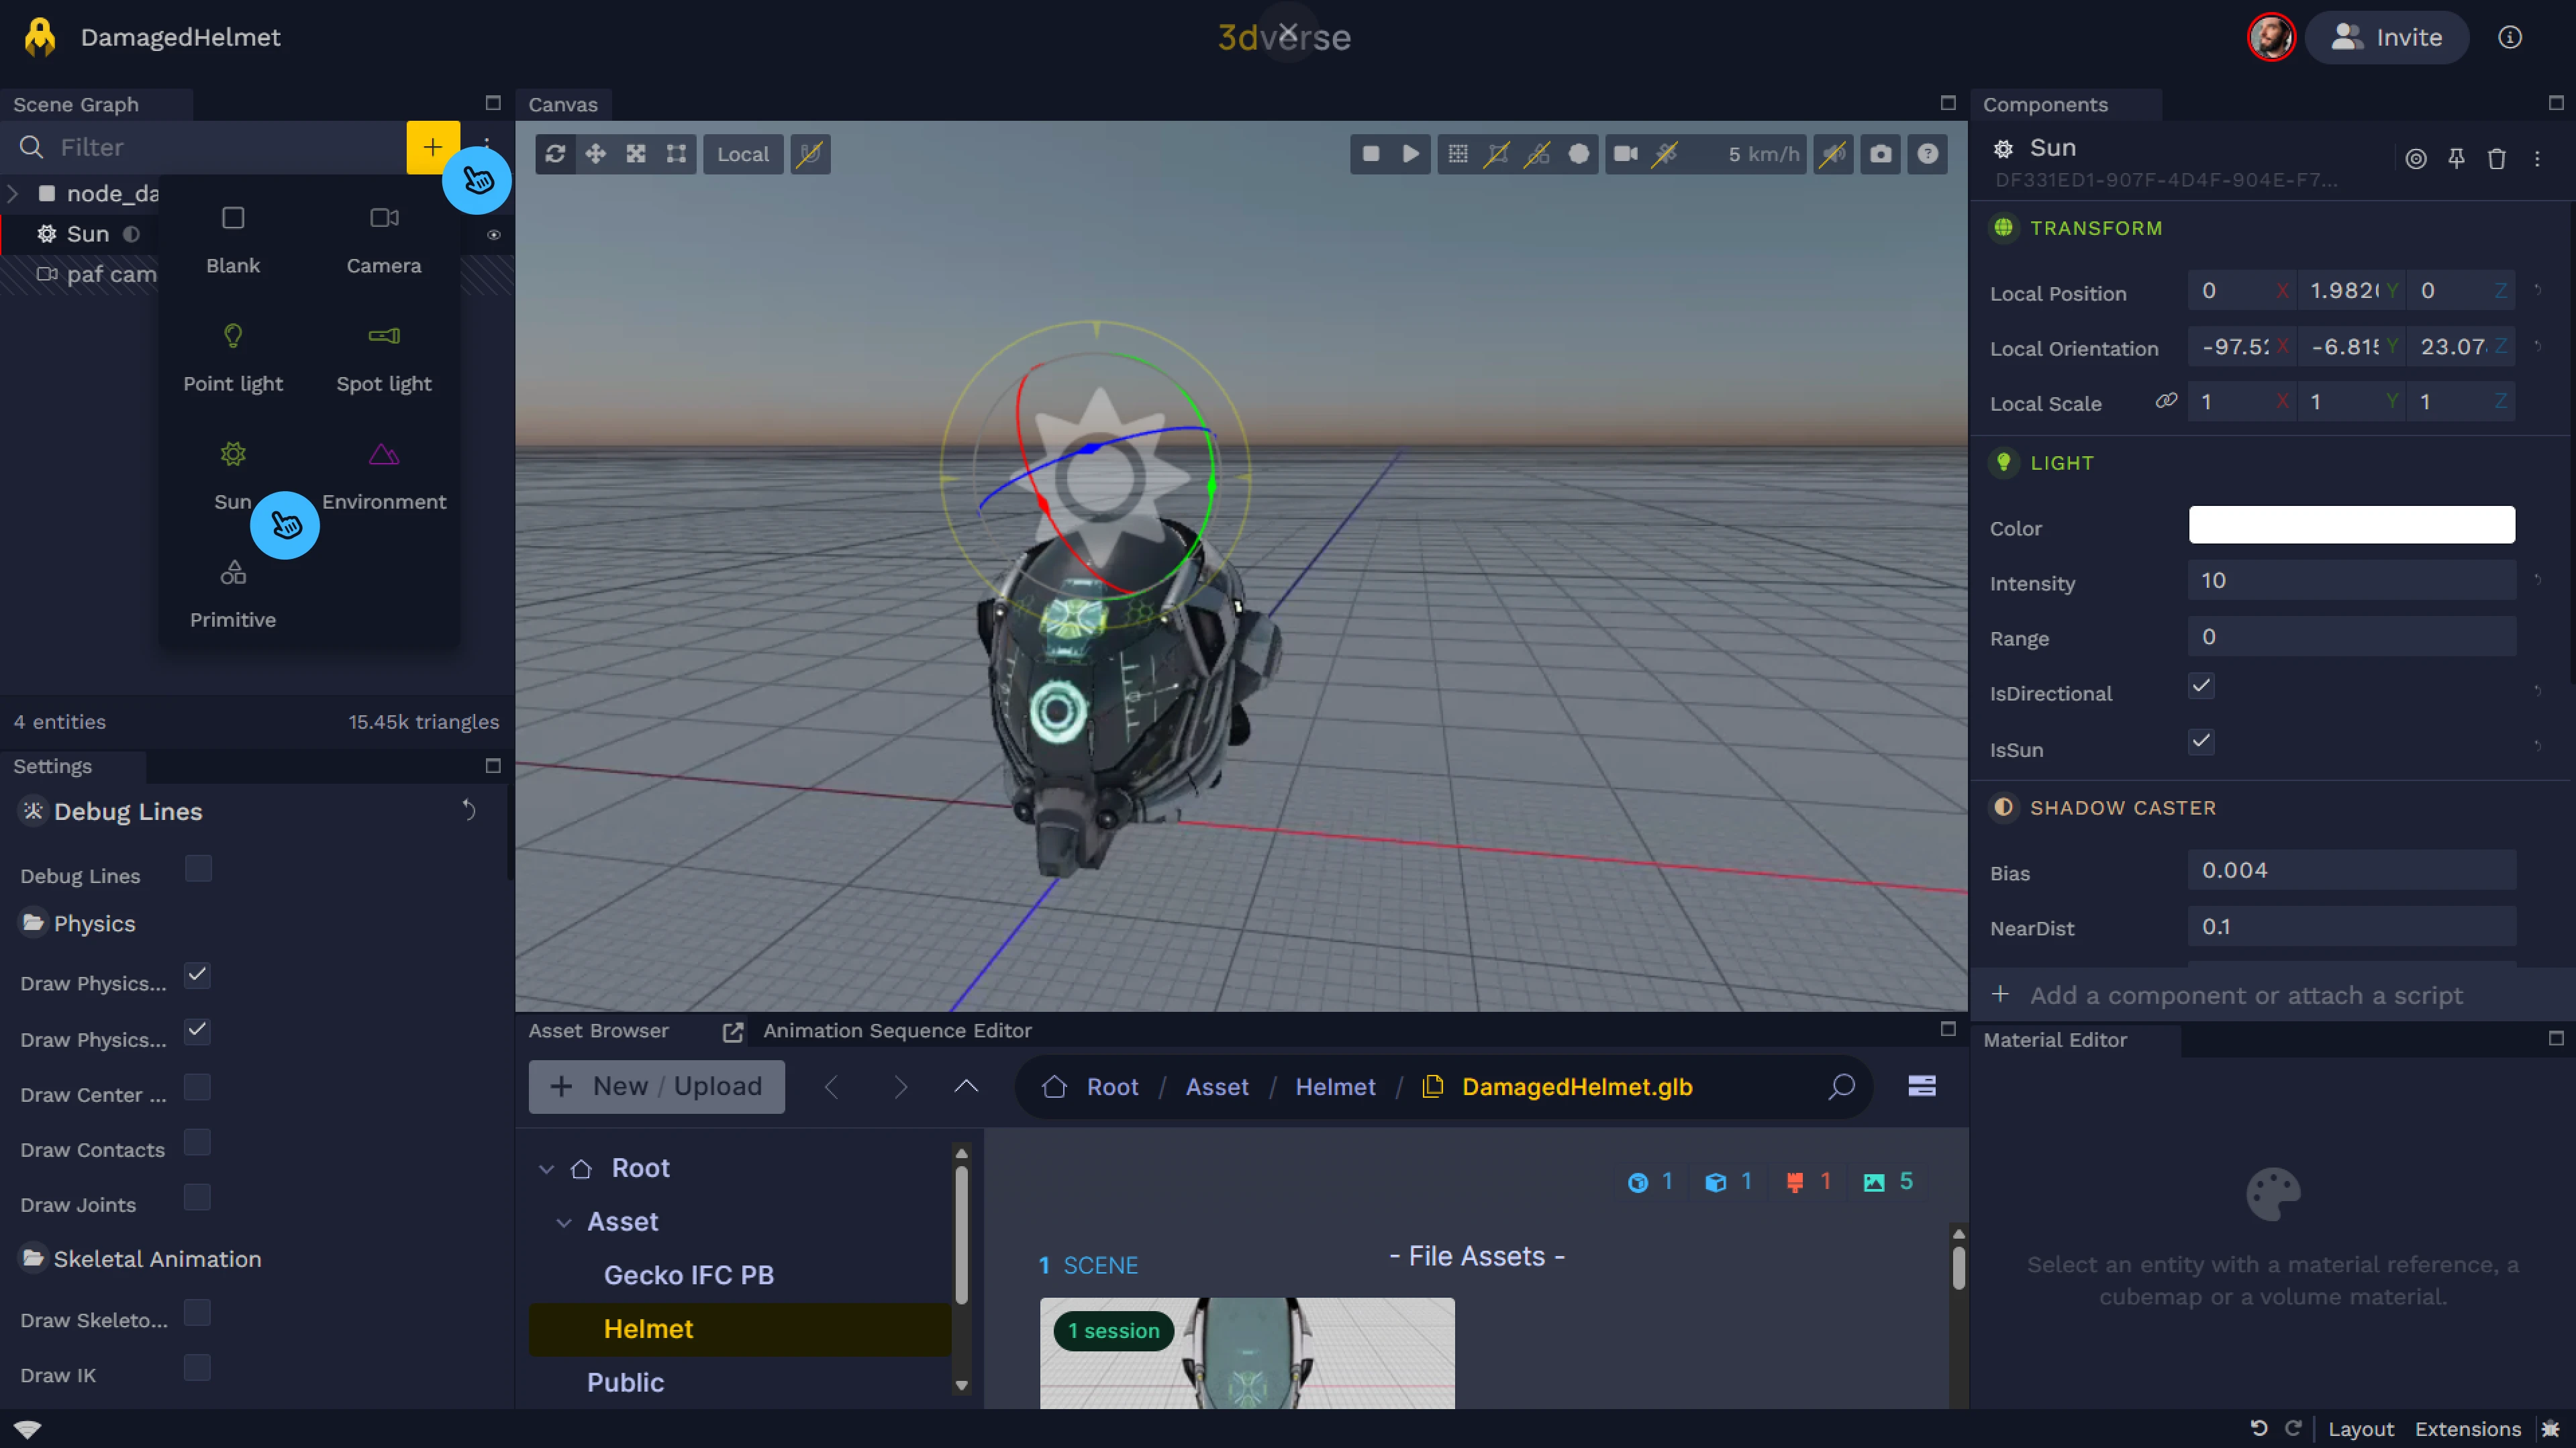Screen dimensions: 2576x1448
Task: Open the Local coordinate space dropdown
Action: (743, 154)
